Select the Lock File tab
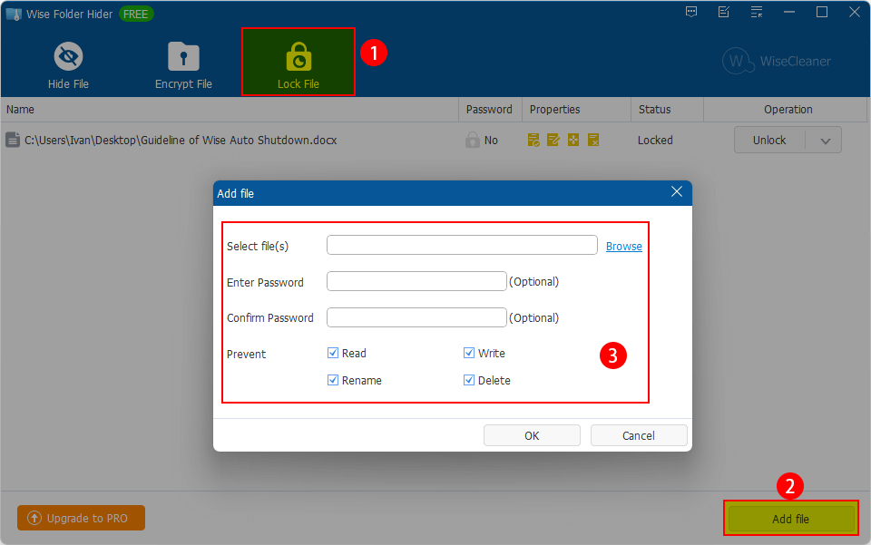 pyautogui.click(x=298, y=63)
